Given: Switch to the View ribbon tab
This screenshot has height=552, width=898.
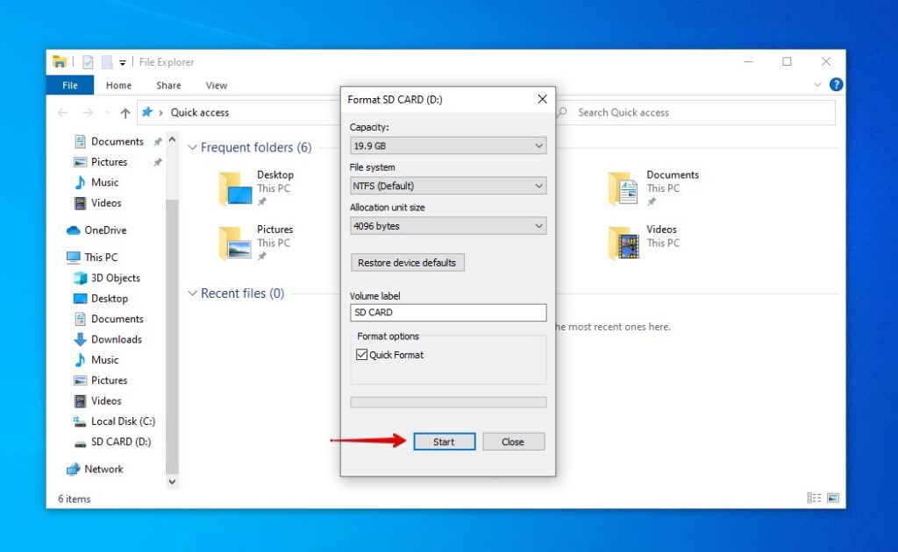Looking at the screenshot, I should pyautogui.click(x=216, y=85).
